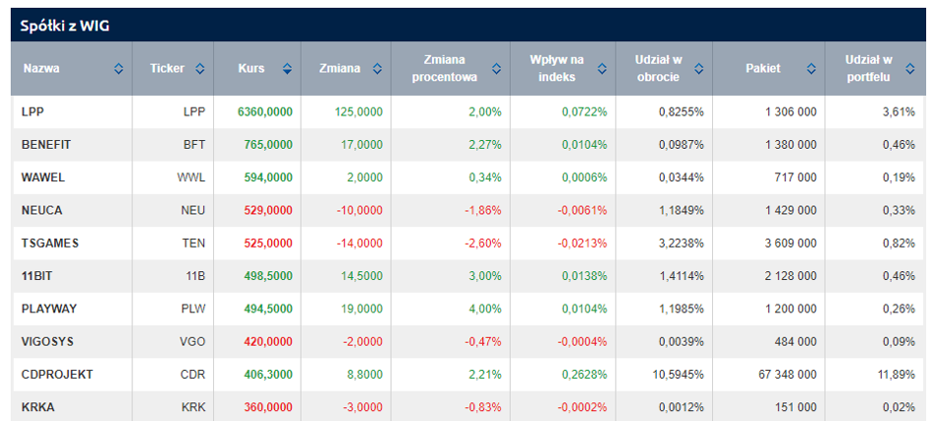932x421 pixels.
Task: Click the price 494,5000
Action: point(268,309)
